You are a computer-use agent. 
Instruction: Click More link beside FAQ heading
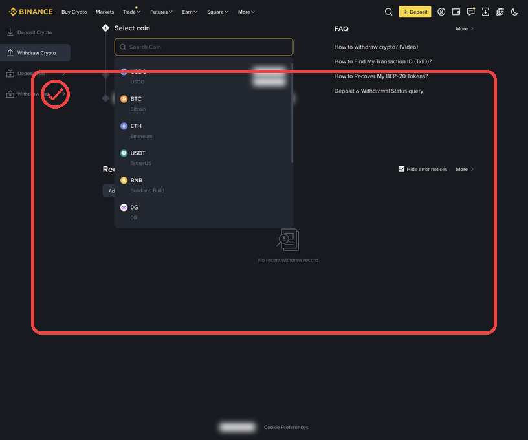(x=465, y=29)
